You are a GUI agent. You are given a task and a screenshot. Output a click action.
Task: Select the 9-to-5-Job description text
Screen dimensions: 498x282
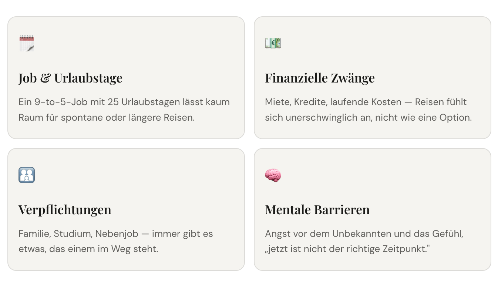pos(124,110)
